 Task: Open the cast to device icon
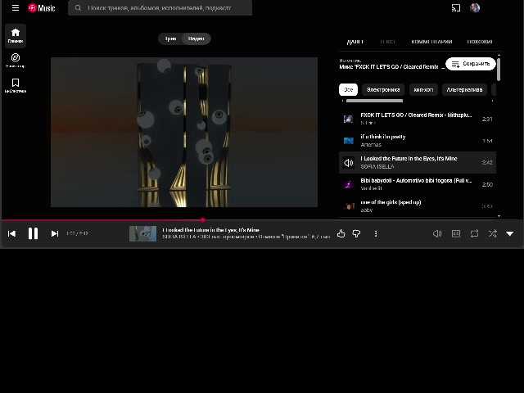pyautogui.click(x=456, y=7)
